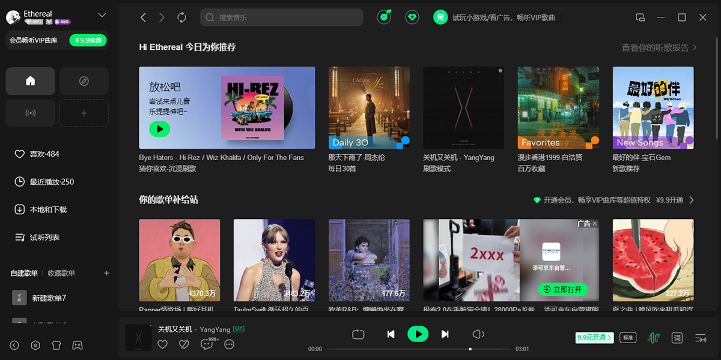Skip to the previous track
This screenshot has height=360, width=721.
click(391, 334)
